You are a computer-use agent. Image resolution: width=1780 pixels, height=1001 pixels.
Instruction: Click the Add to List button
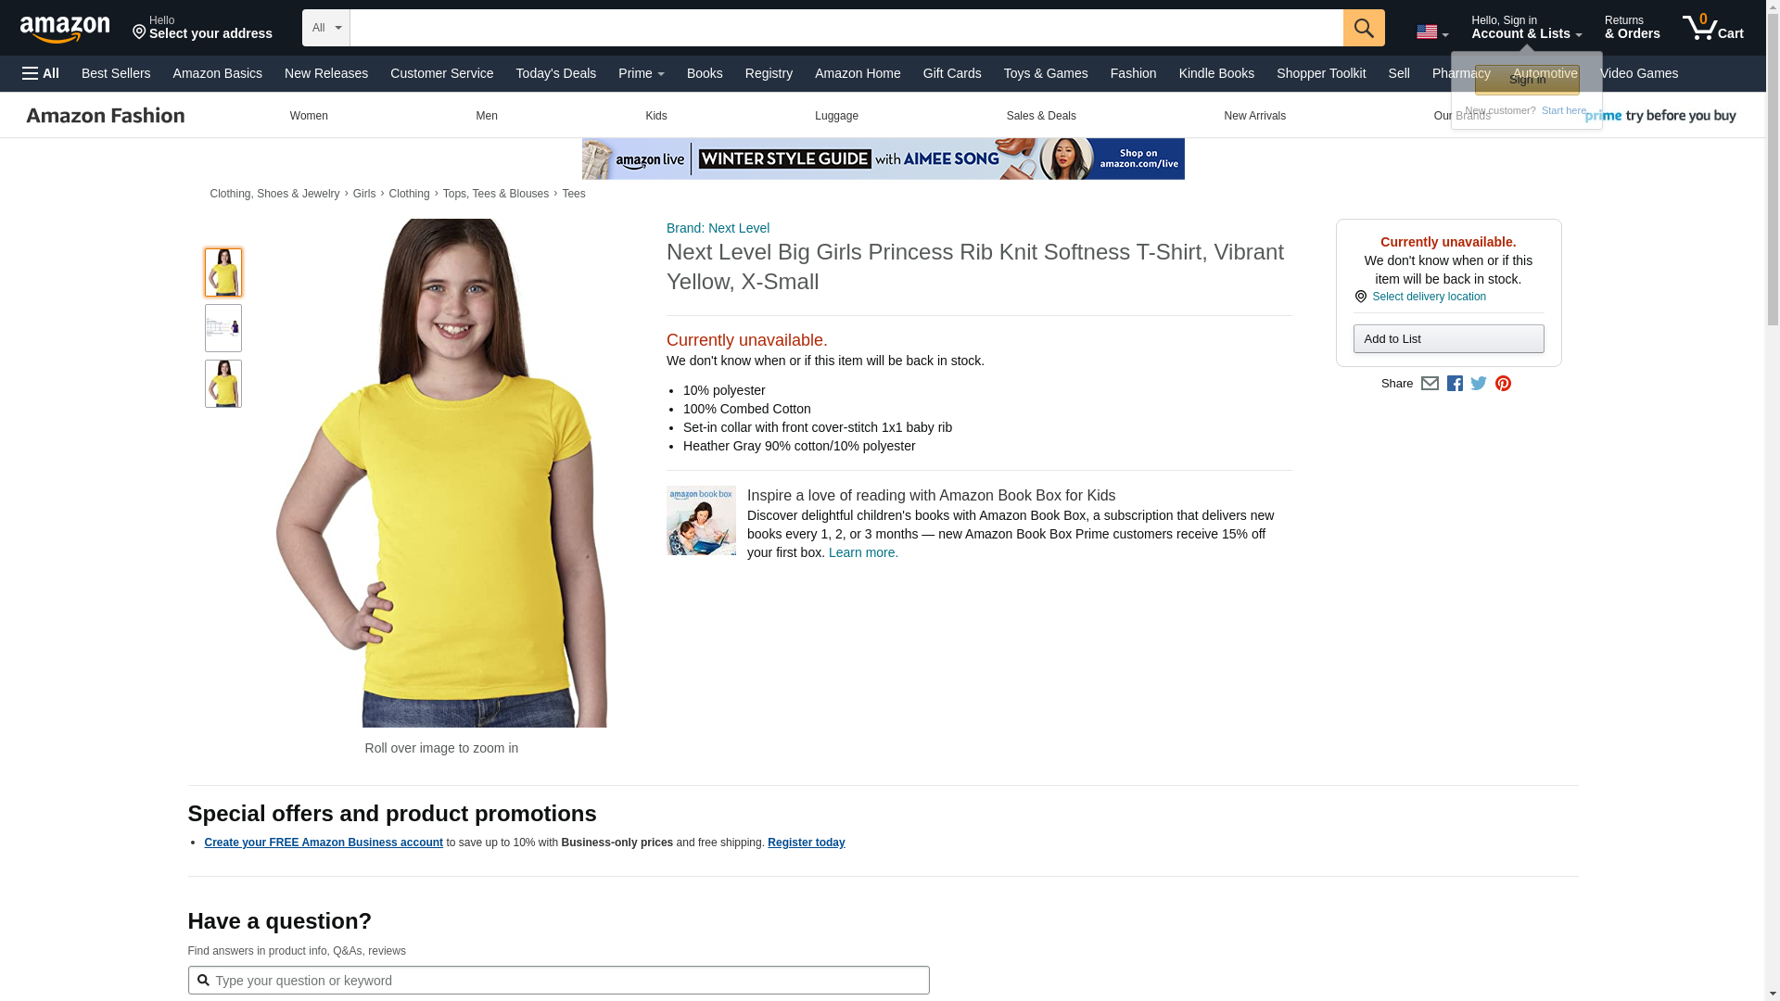coord(1448,339)
